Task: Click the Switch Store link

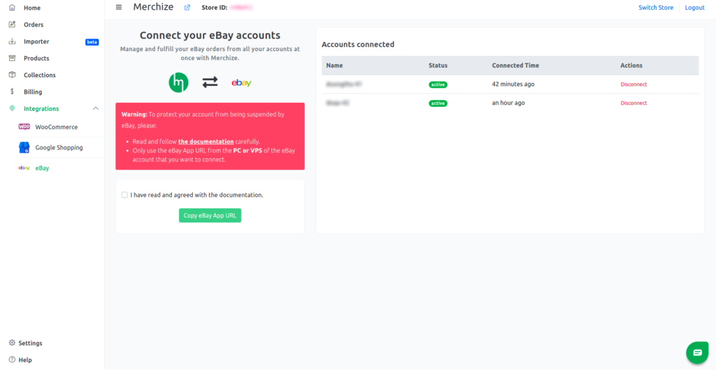Action: 656,8
